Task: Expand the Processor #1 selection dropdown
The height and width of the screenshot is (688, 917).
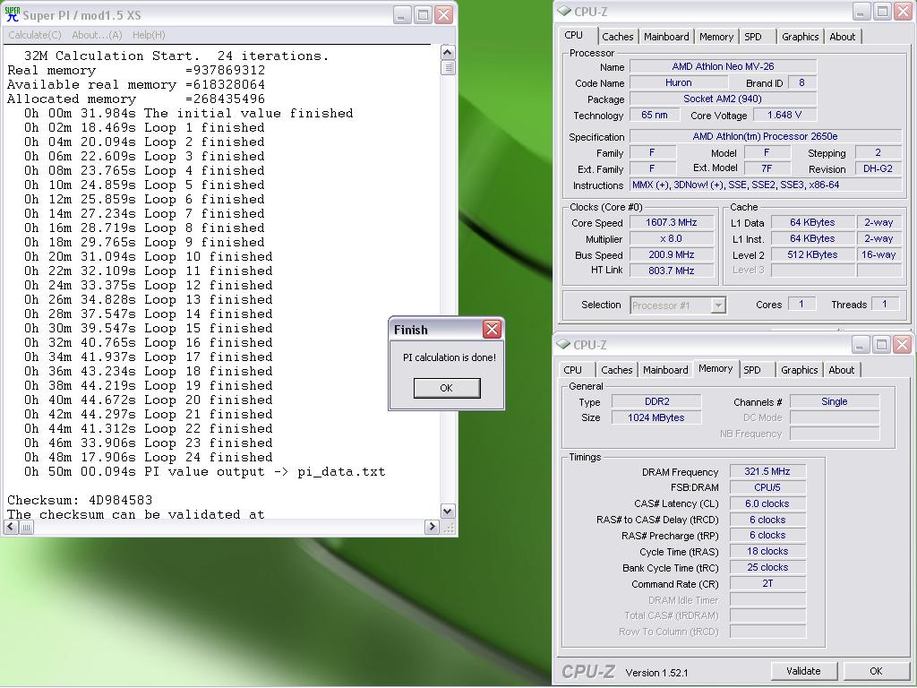Action: [718, 305]
